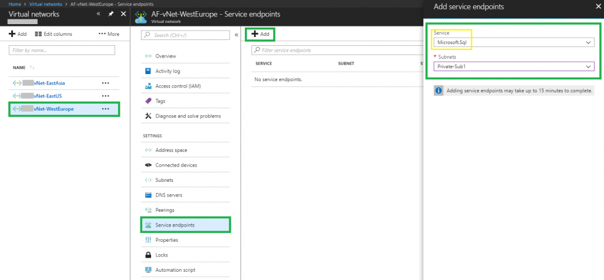Click the Service endpoints icon
The width and height of the screenshot is (604, 280).
148,225
